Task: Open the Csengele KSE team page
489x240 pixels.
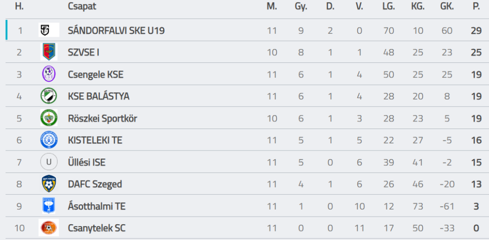Action: tap(96, 74)
